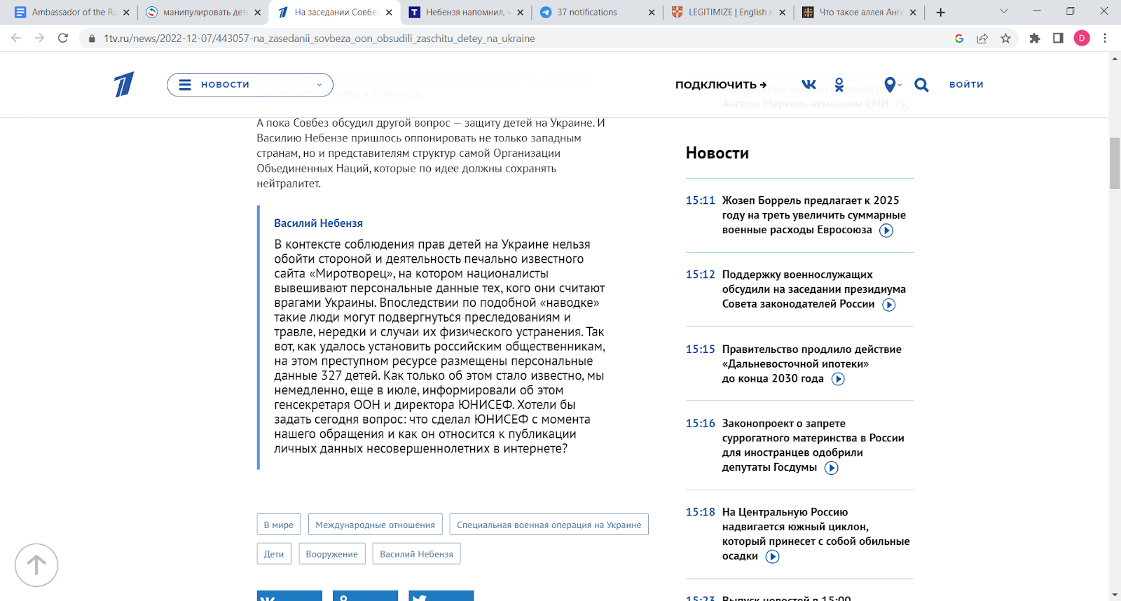Reload the current page
Viewport: 1121px width, 601px height.
63,39
